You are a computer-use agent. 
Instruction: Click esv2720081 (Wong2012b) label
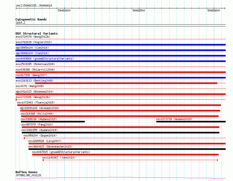coord(33,97)
